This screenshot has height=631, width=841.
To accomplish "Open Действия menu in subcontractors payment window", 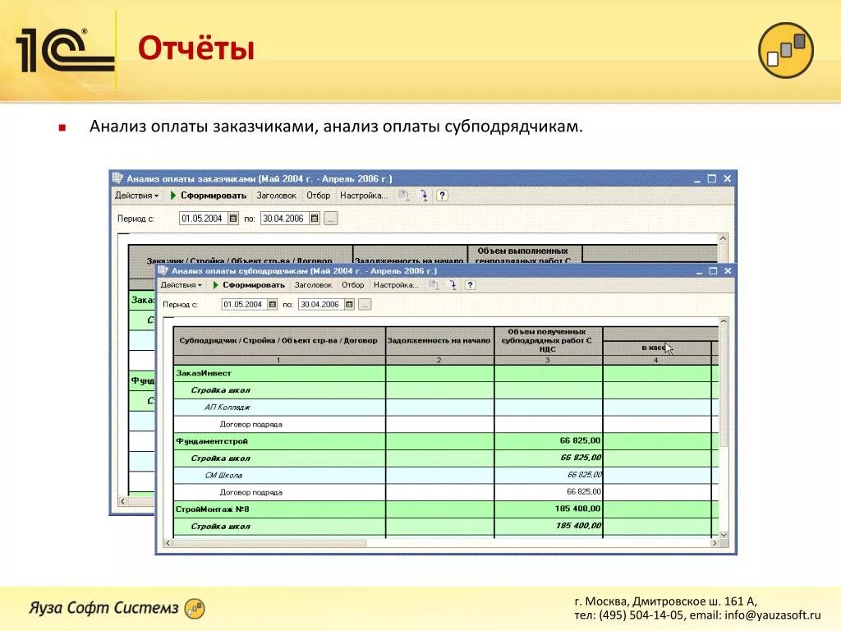I will pos(182,285).
